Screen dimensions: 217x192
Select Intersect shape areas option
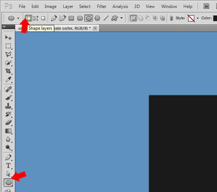(155, 18)
